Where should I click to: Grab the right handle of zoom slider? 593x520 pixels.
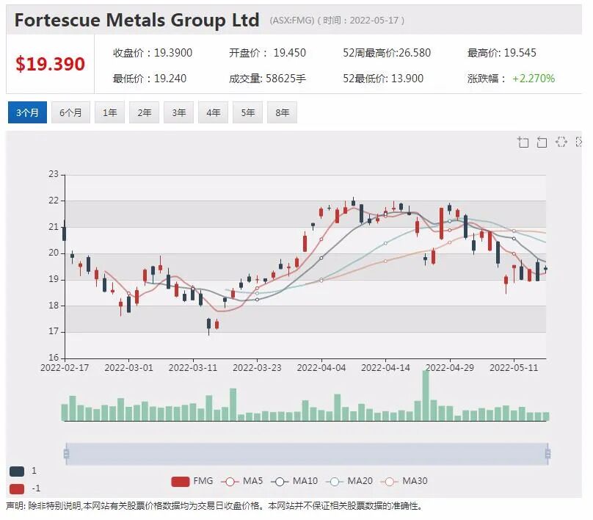pyautogui.click(x=547, y=453)
